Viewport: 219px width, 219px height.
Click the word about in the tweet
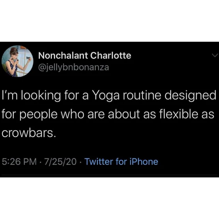point(124,114)
